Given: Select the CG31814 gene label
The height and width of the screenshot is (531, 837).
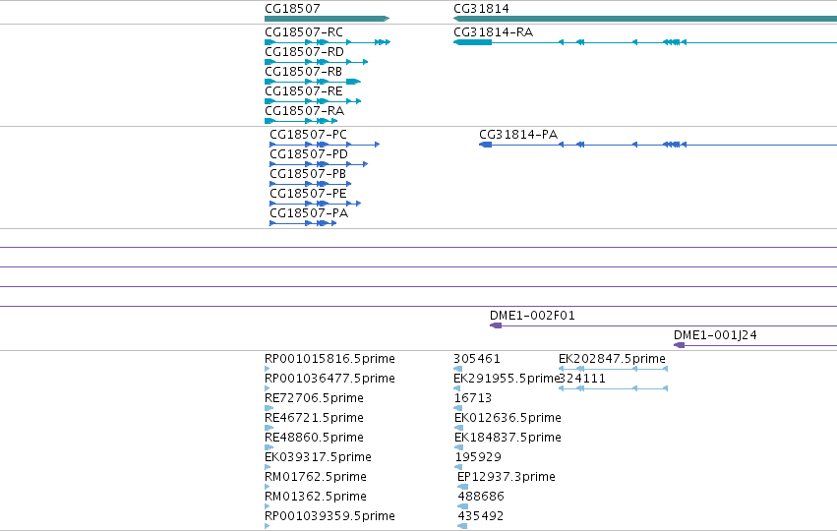Looking at the screenshot, I should pyautogui.click(x=481, y=9).
